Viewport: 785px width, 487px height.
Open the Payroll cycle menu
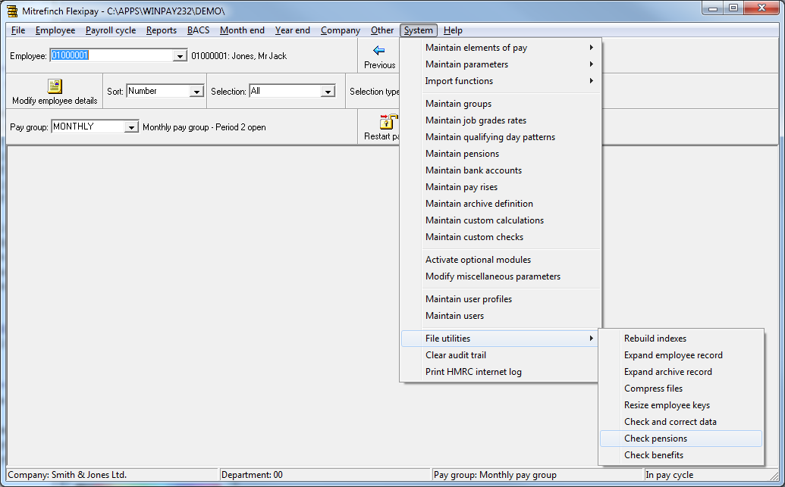pos(111,30)
